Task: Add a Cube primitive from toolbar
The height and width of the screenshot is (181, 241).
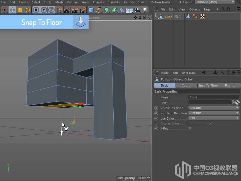Action: [x=91, y=10]
